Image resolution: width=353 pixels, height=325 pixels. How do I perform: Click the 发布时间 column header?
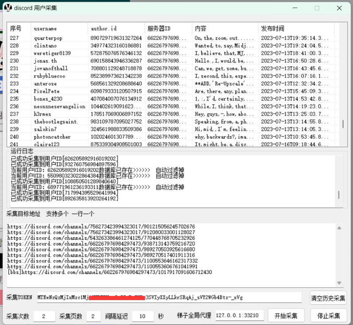[x=296, y=28]
